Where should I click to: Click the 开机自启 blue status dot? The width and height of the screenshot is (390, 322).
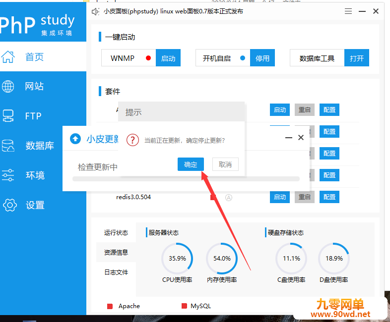coord(243,58)
